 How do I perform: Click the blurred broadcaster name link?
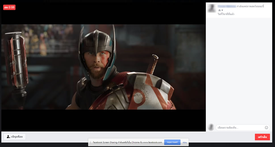click(x=226, y=6)
